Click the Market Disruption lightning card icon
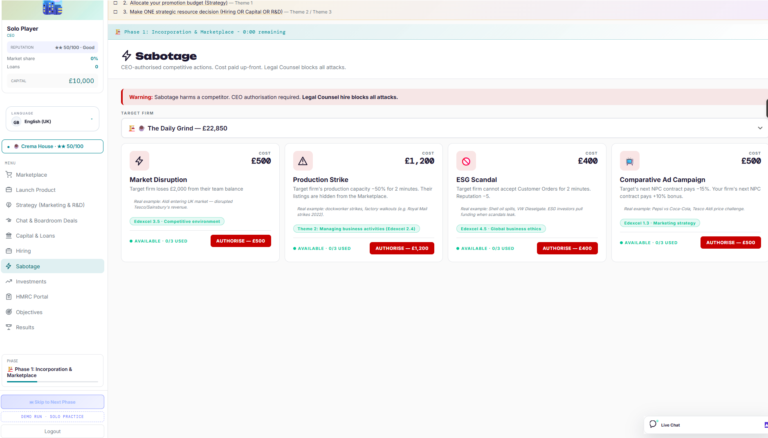 coord(139,161)
